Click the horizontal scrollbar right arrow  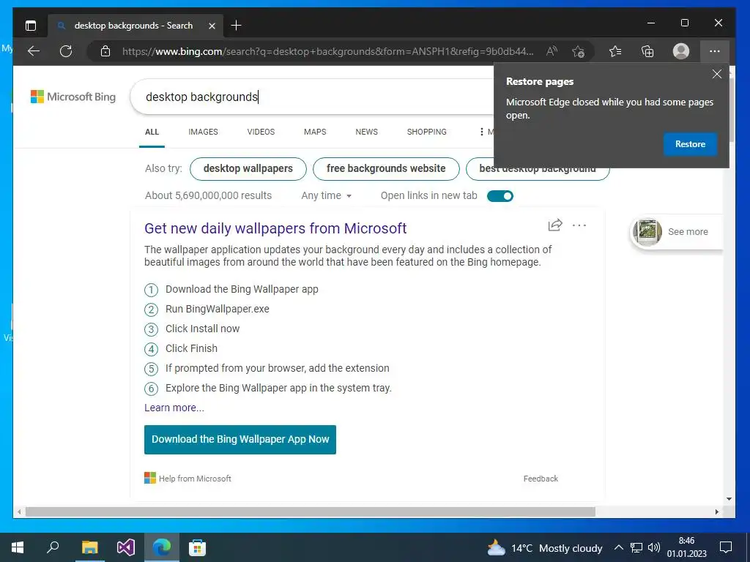point(716,512)
